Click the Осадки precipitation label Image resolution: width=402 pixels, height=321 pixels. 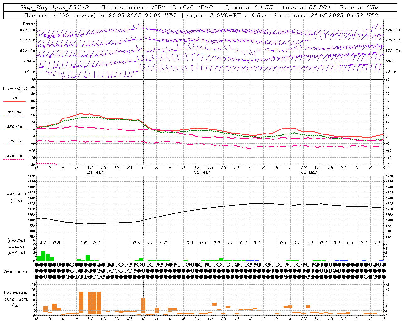16,246
